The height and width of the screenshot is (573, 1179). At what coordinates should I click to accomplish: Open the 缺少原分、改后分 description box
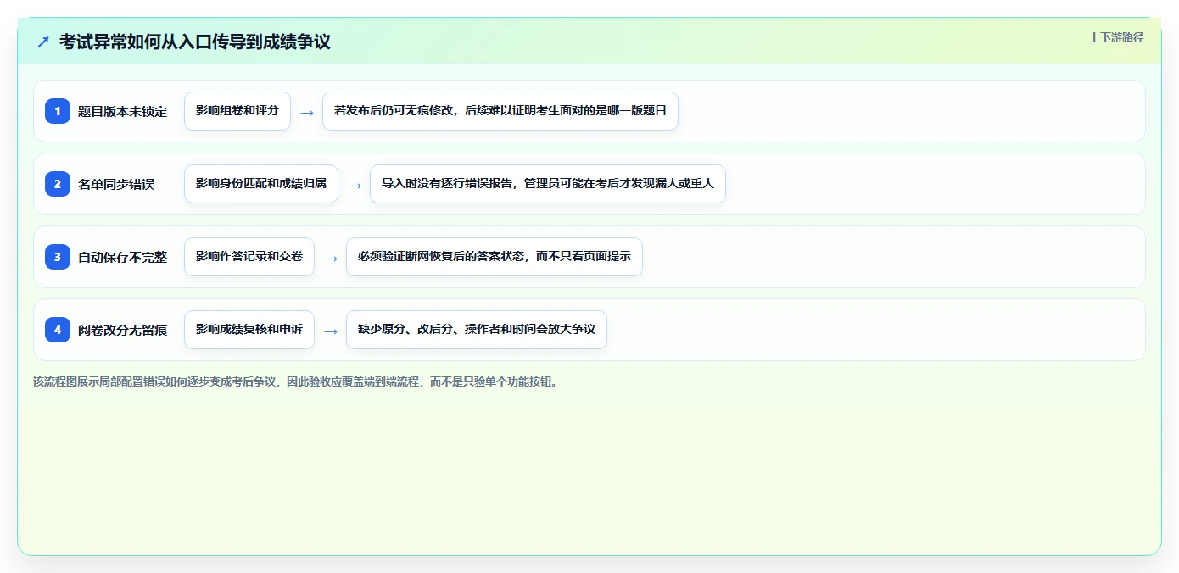(477, 330)
